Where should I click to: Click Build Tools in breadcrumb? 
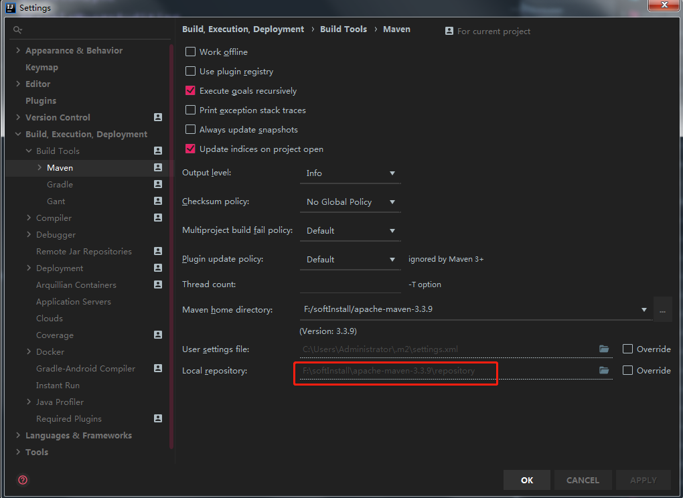(344, 29)
